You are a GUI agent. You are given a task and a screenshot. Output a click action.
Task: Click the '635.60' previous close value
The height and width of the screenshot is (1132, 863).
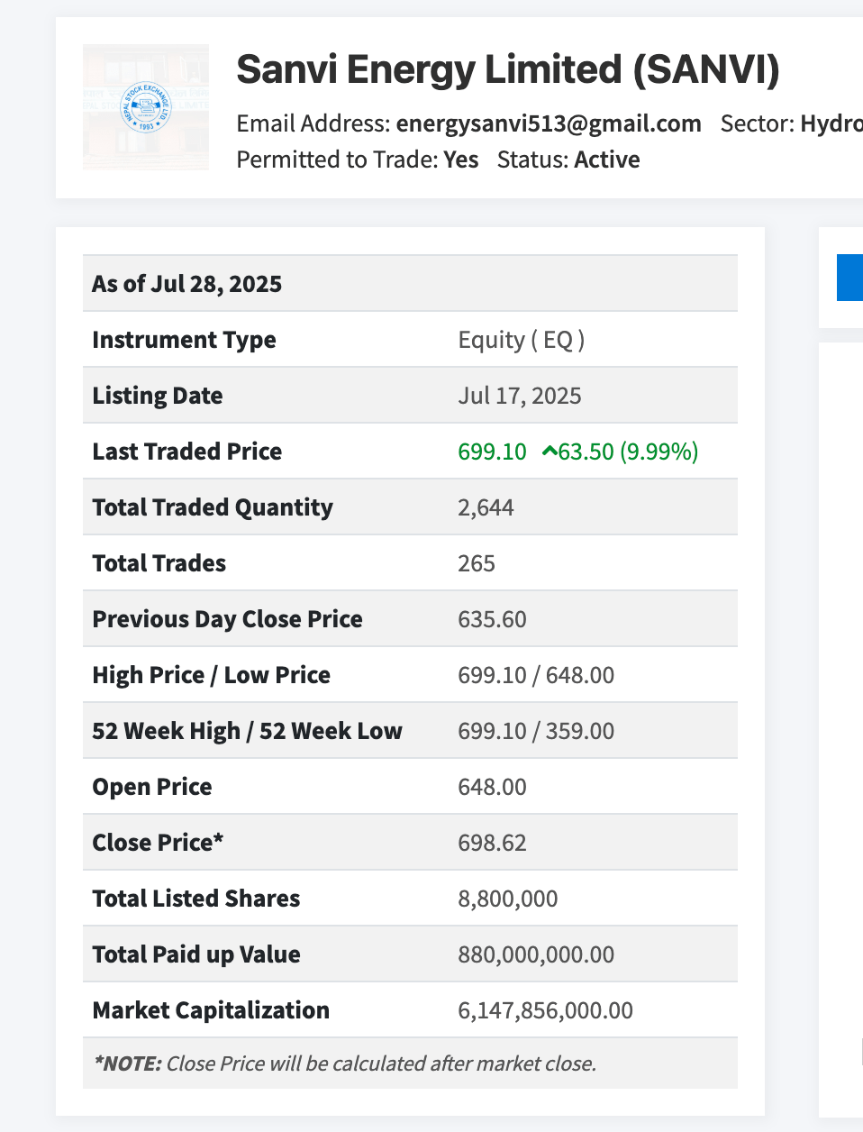tap(493, 619)
